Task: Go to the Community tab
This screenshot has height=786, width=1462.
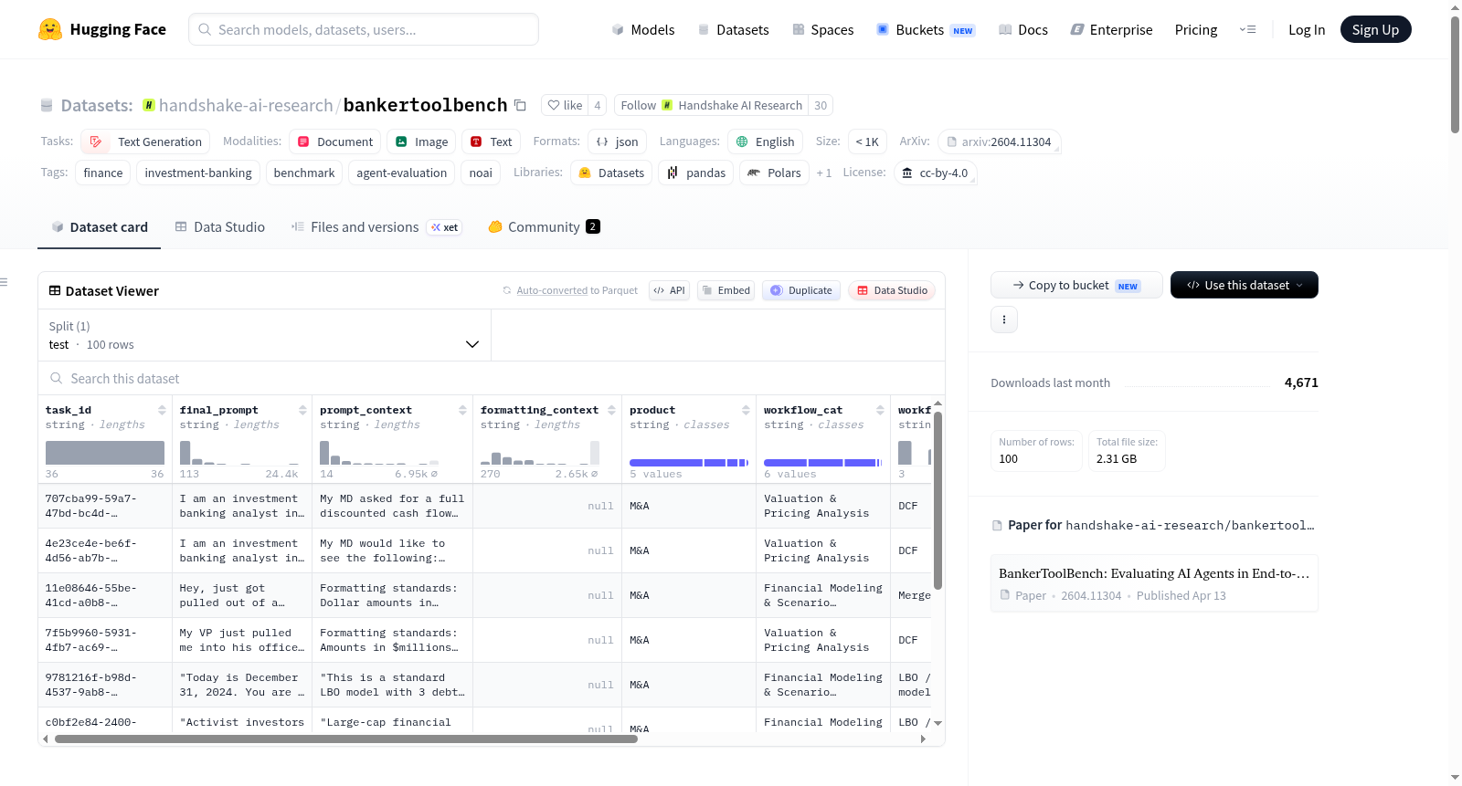Action: point(545,227)
